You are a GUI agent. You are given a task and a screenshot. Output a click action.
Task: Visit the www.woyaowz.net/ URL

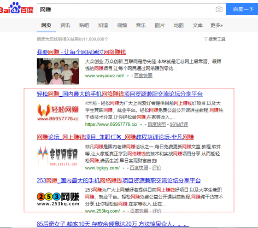105,76
